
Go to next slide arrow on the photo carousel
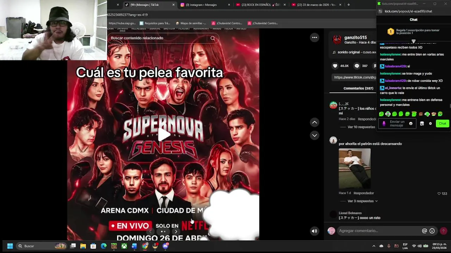[176, 232]
